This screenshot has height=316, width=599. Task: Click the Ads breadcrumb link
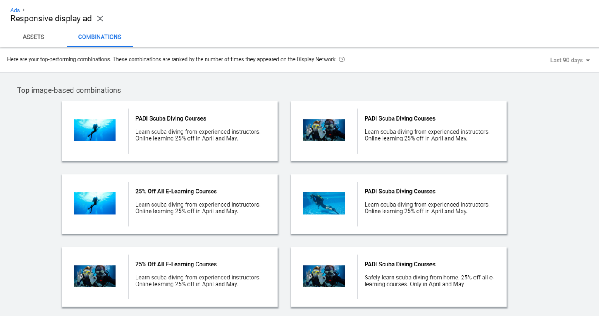15,10
